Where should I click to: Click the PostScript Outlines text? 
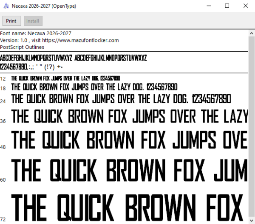point(22,47)
